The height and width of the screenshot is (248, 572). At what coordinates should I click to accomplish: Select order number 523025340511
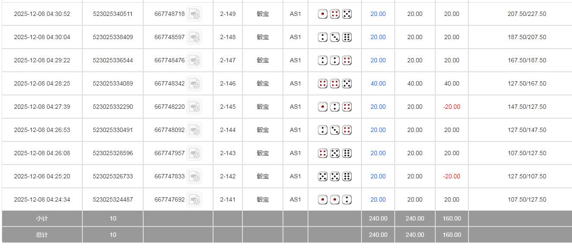(113, 14)
